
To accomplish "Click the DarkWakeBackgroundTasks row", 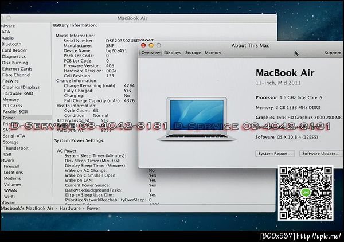I will 108,190.
